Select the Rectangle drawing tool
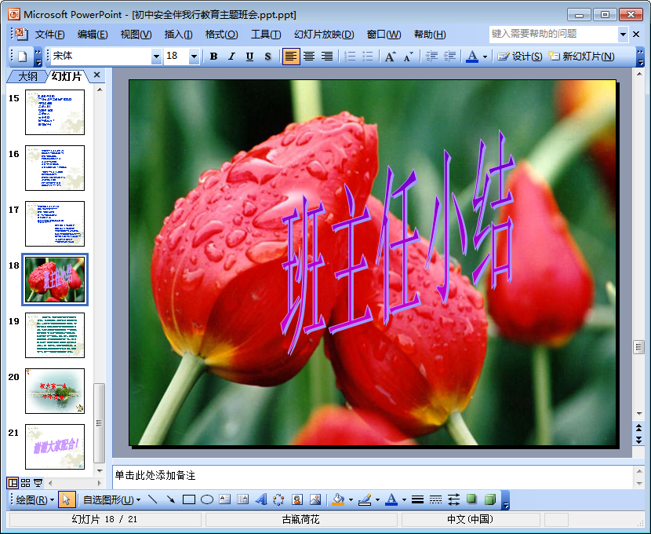 [x=188, y=499]
